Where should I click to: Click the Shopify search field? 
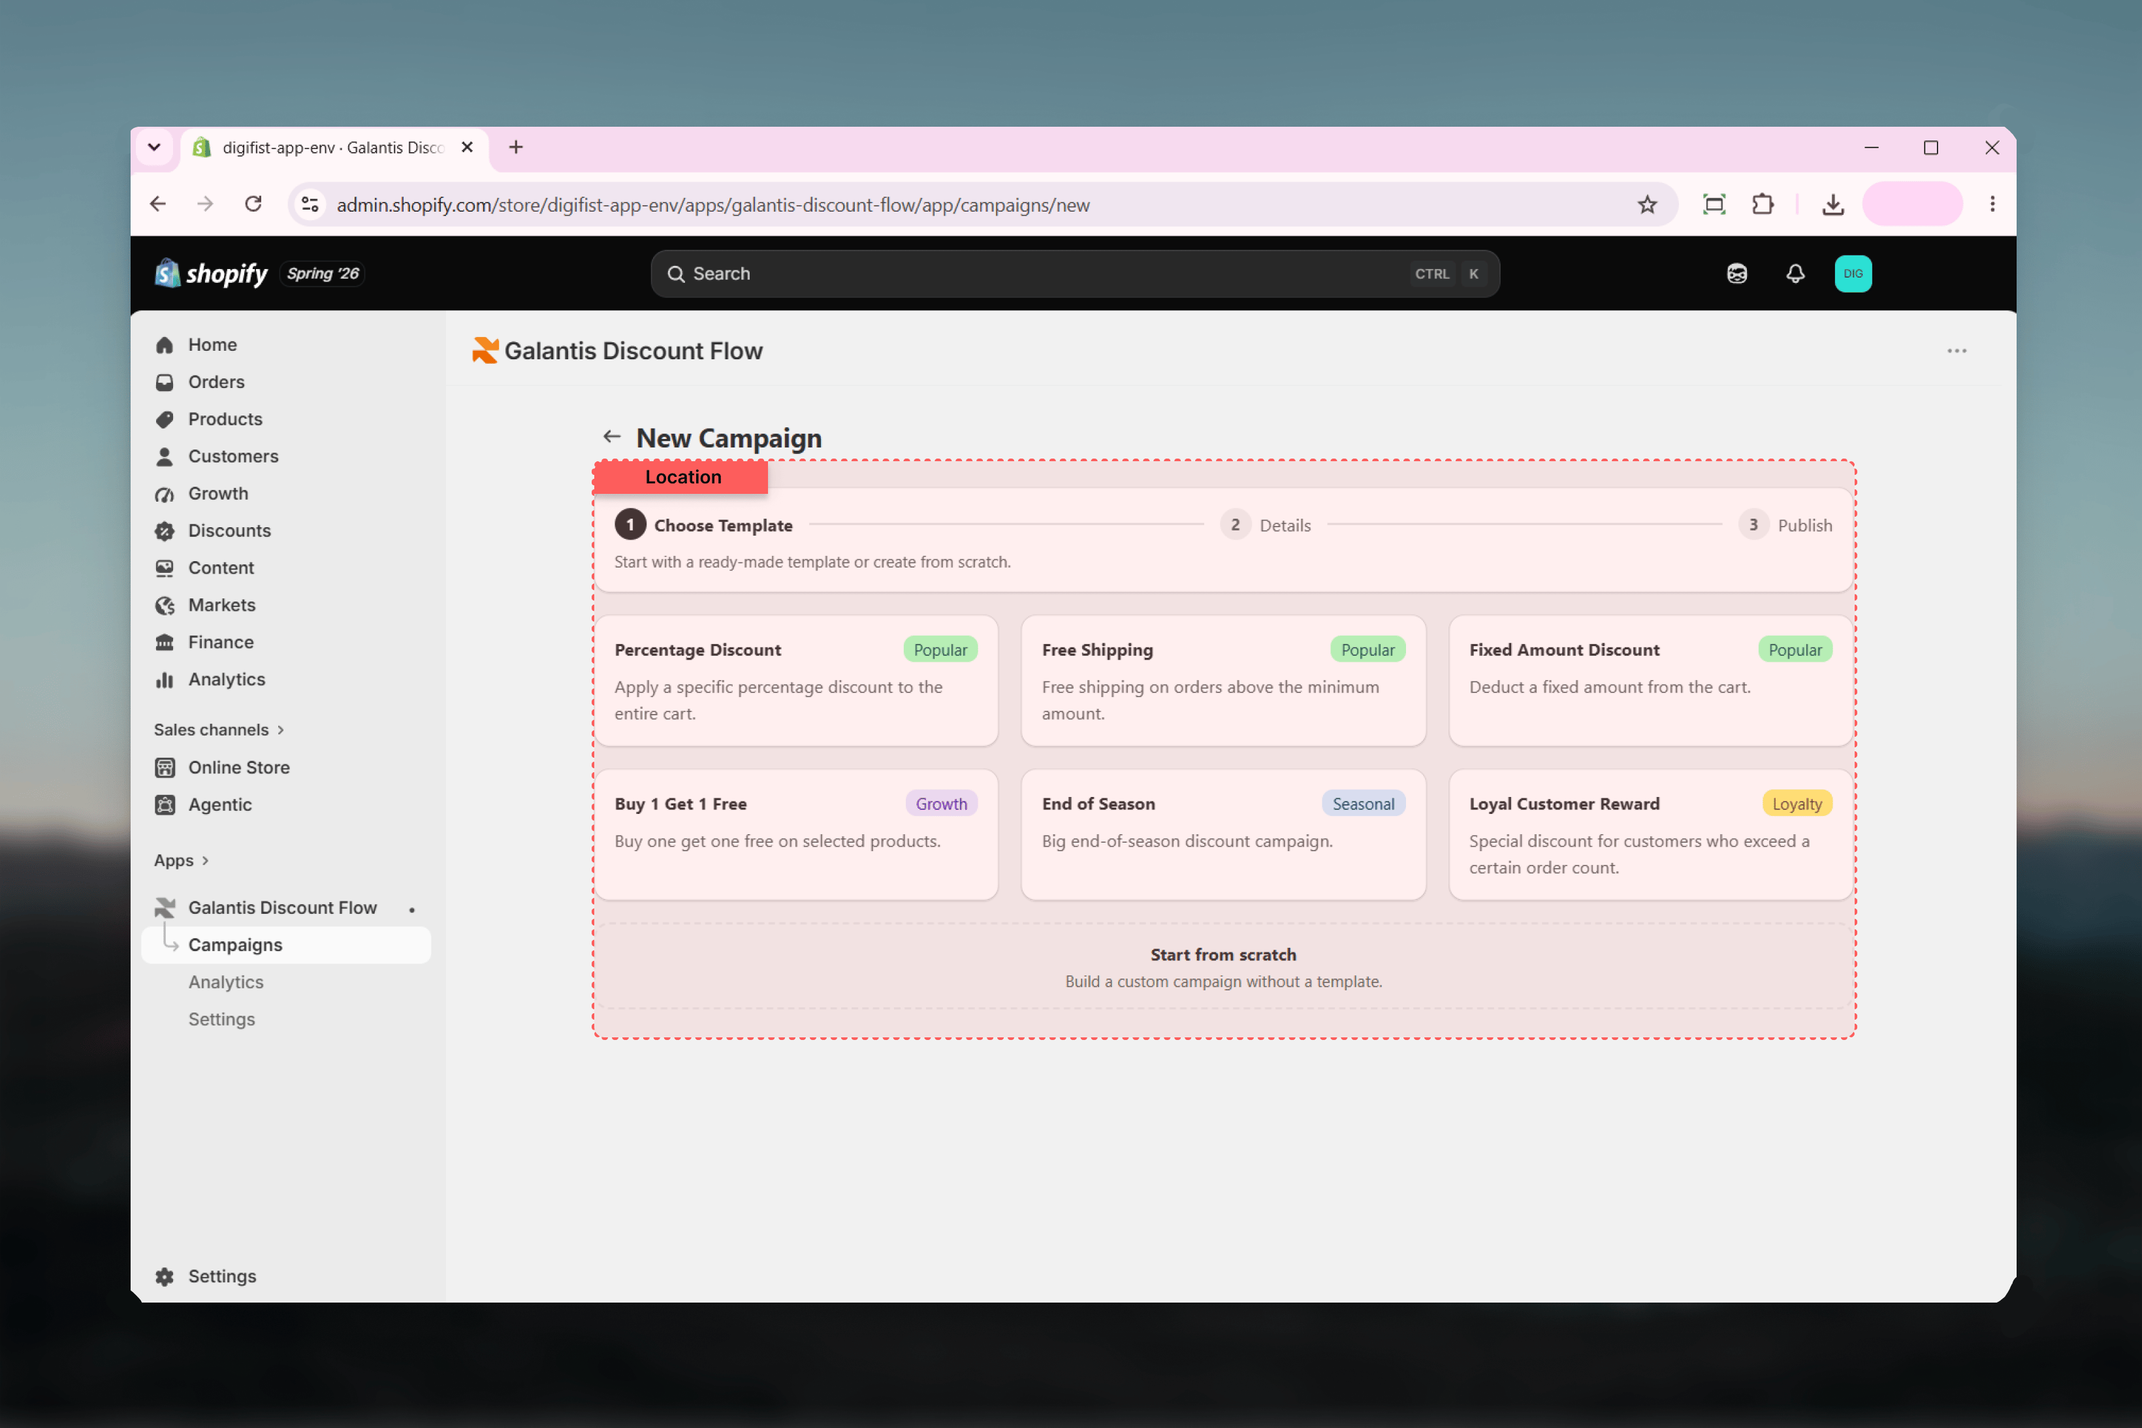pyautogui.click(x=1075, y=273)
